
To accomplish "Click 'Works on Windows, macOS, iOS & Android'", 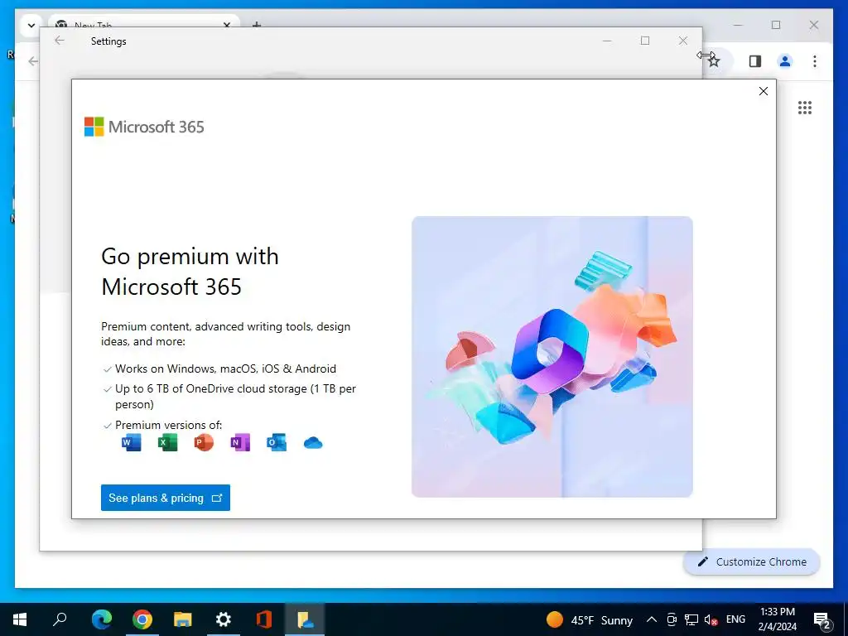I will pyautogui.click(x=225, y=369).
